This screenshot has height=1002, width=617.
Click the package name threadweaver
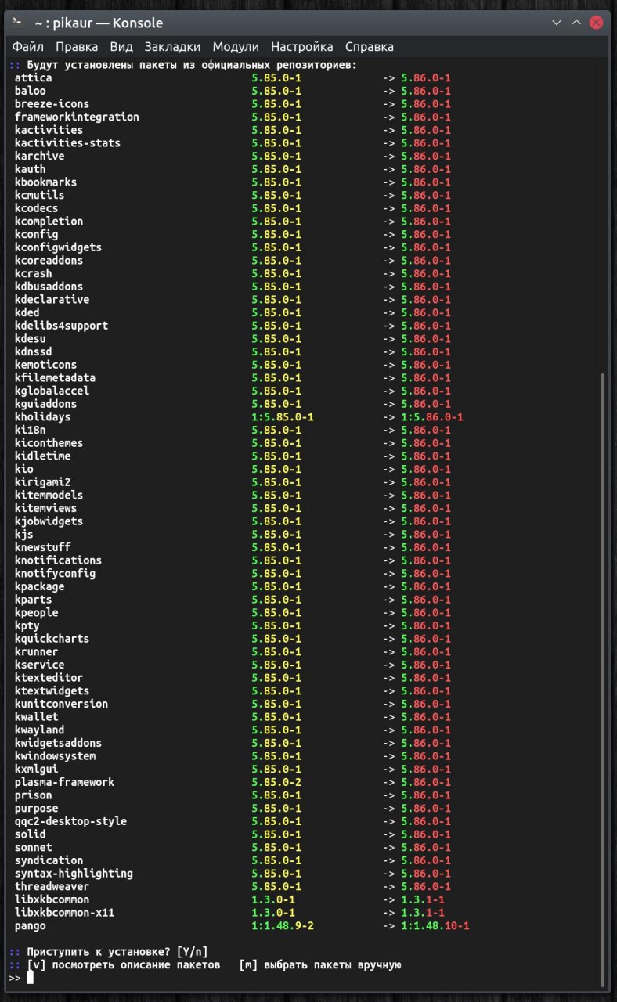(52, 887)
